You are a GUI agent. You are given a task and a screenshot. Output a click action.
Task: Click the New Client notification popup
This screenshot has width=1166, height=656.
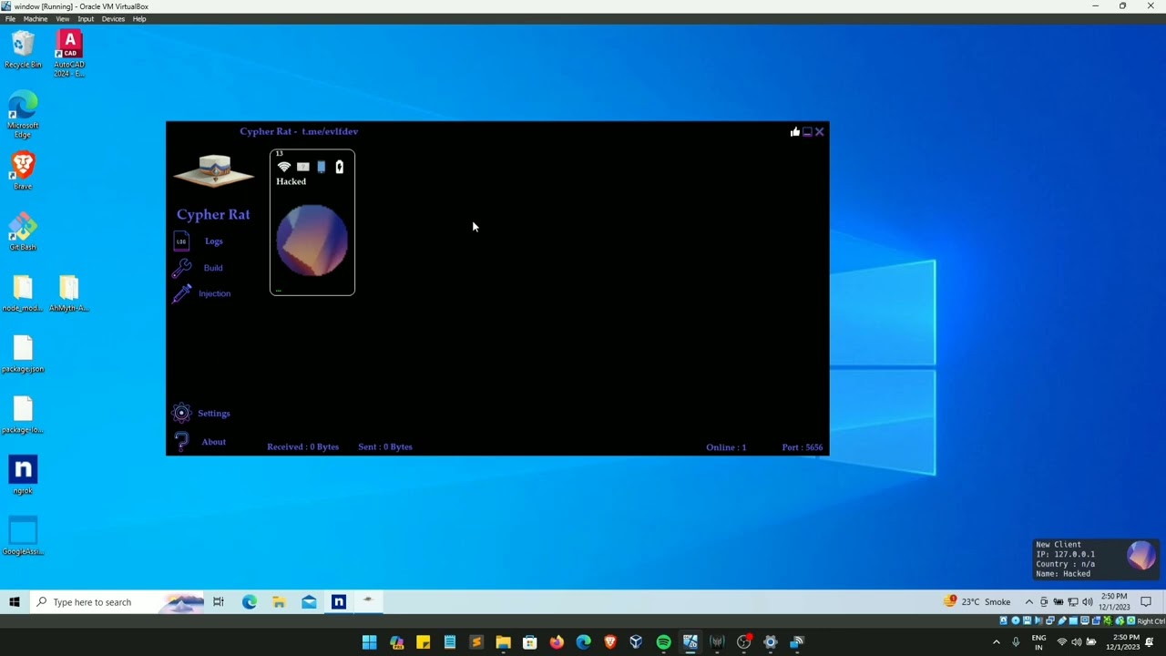point(1096,559)
